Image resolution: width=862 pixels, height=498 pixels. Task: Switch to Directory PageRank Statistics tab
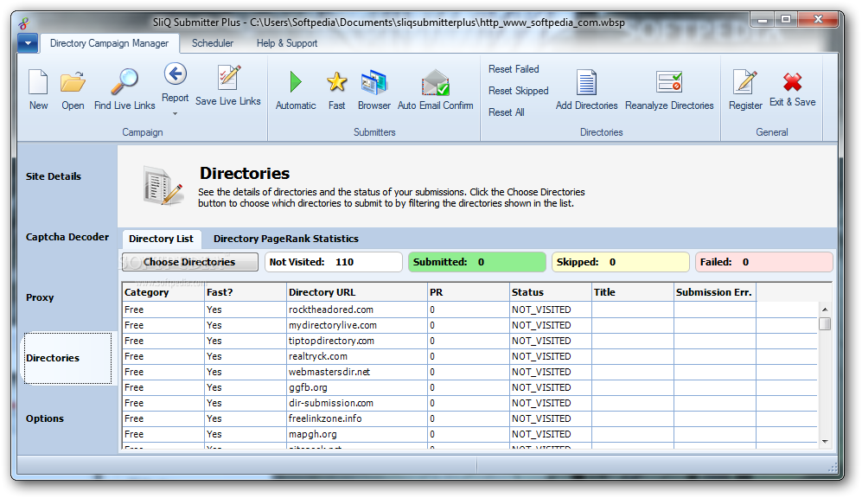[286, 239]
